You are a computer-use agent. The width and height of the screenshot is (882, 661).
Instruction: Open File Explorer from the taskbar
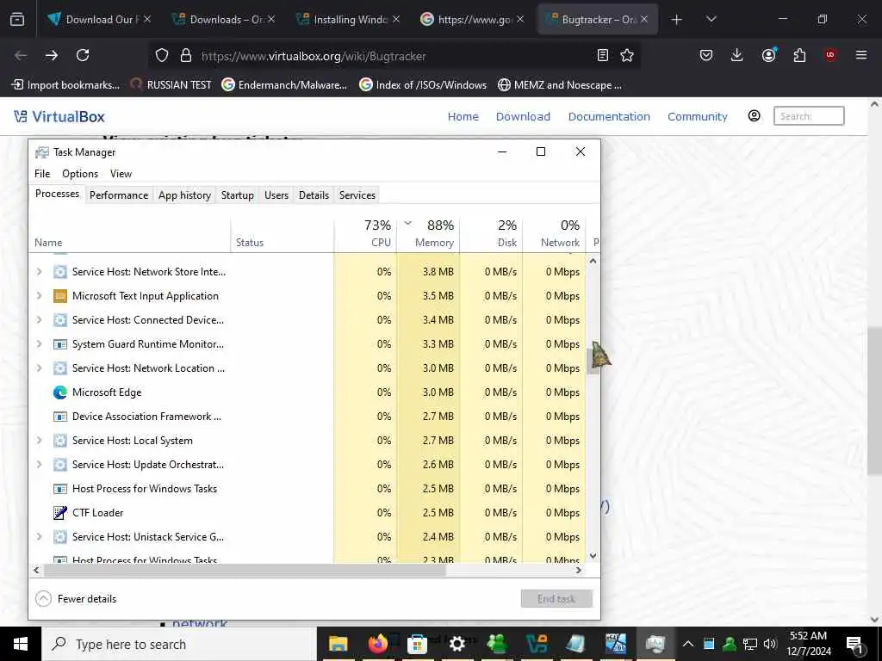coord(338,644)
